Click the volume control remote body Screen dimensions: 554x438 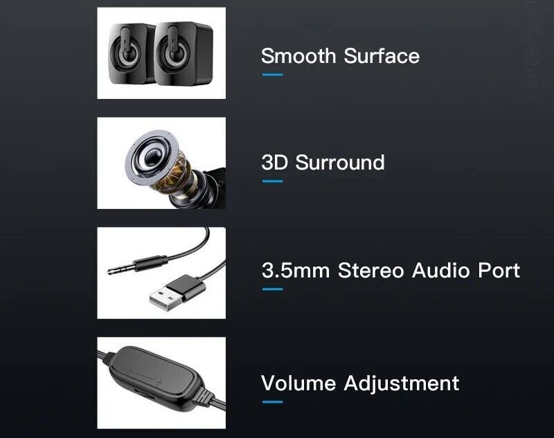[x=155, y=377]
